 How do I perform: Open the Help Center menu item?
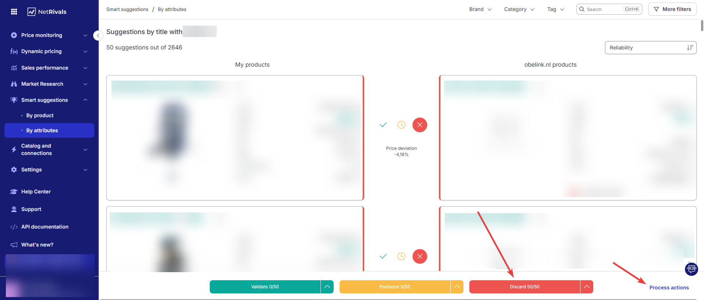36,192
